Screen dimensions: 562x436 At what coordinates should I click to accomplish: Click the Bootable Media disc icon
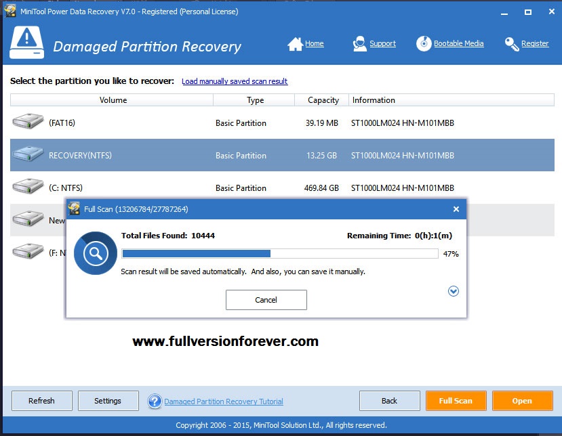[424, 44]
